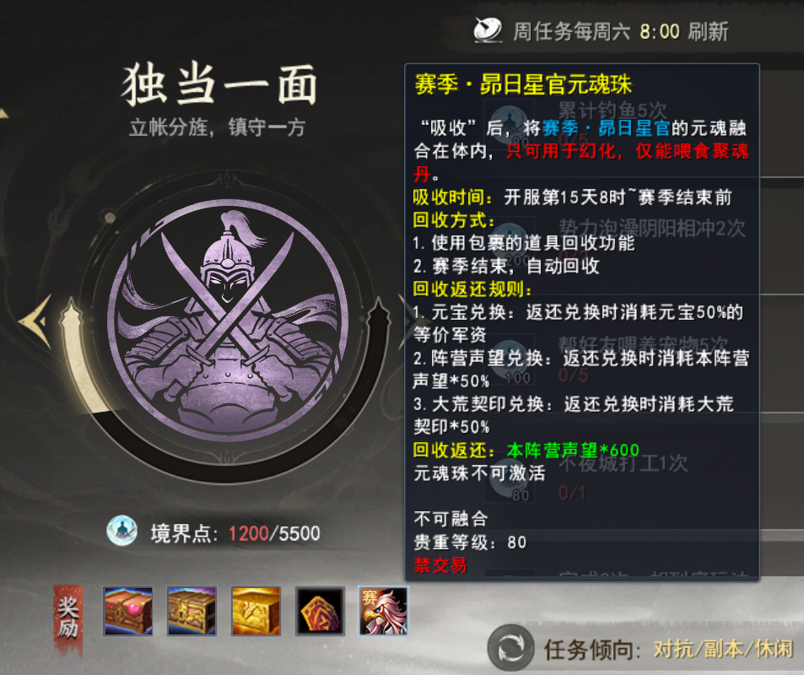This screenshot has height=675, width=804.
Task: Click the crossed-swords warrior emblem
Action: [228, 321]
